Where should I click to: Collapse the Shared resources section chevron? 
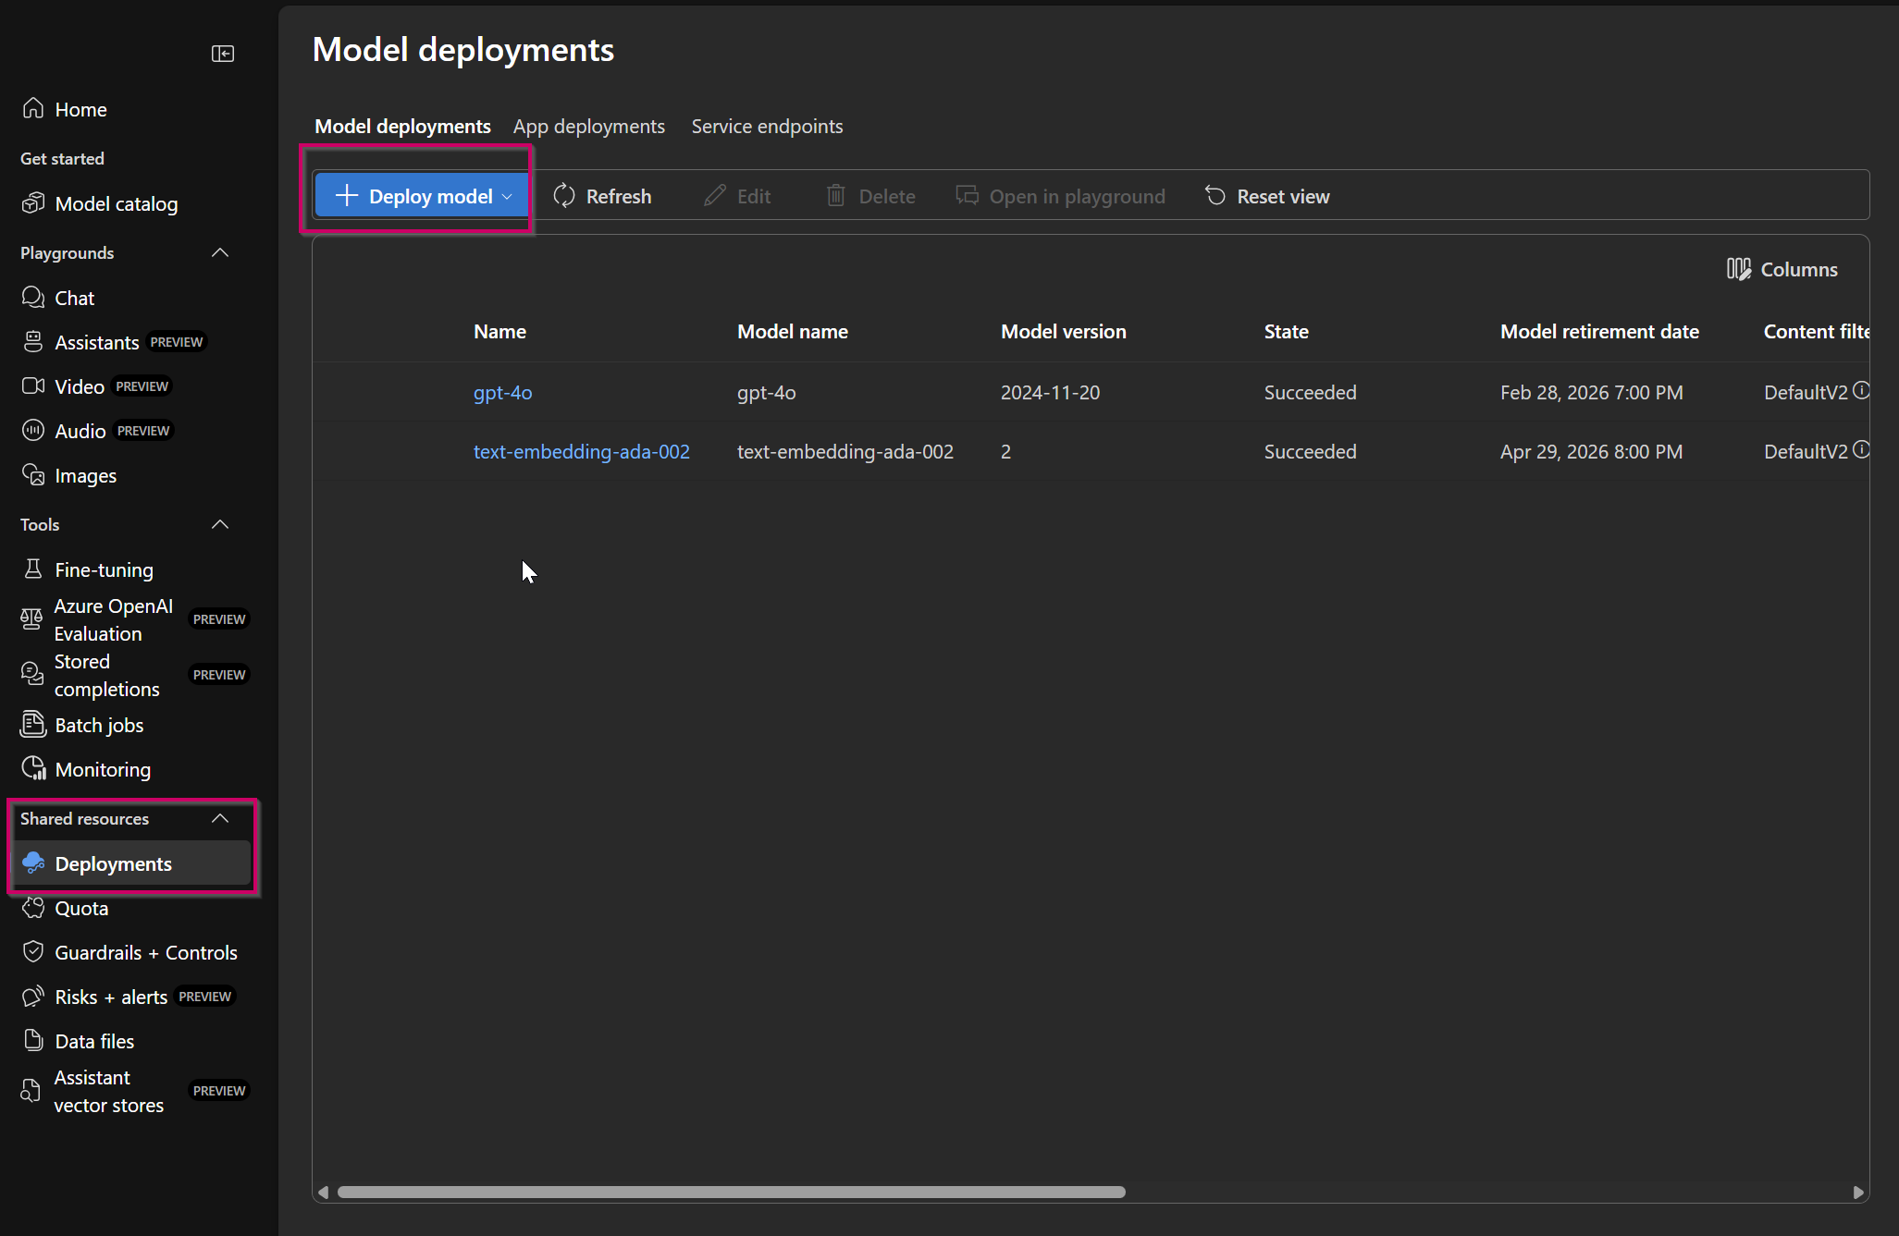[220, 818]
